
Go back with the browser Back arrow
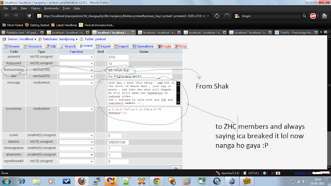coord(7,16)
